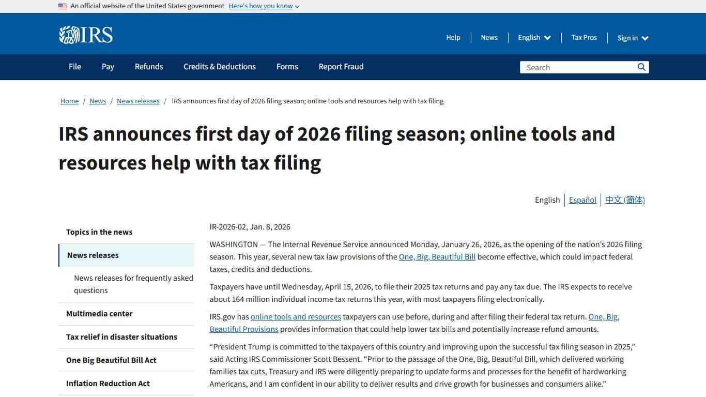Click the Help link
Viewport: 706px width, 397px height.
[453, 37]
